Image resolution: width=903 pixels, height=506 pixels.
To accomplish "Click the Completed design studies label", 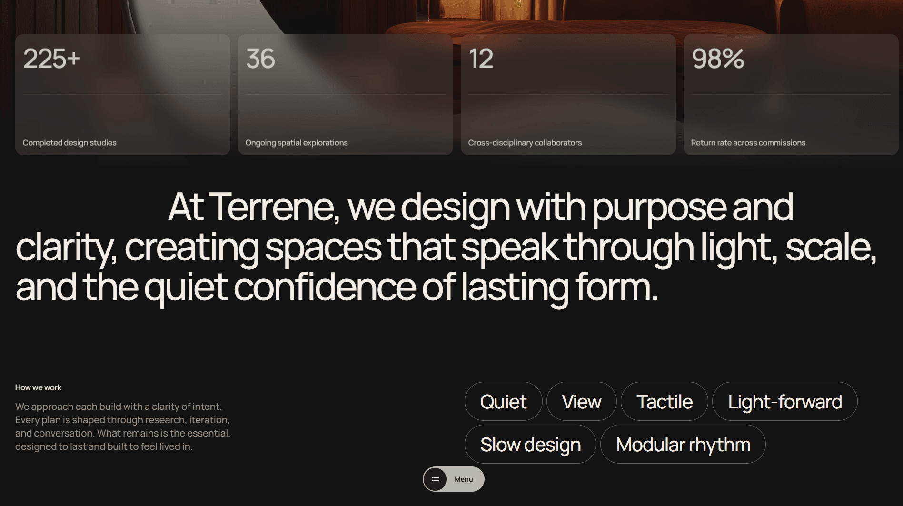I will tap(69, 142).
